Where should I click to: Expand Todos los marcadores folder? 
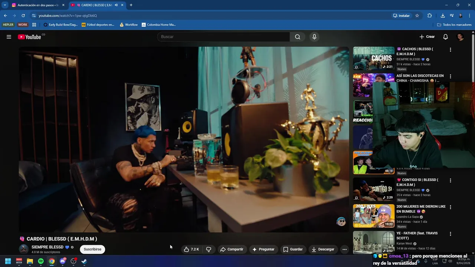pyautogui.click(x=454, y=25)
